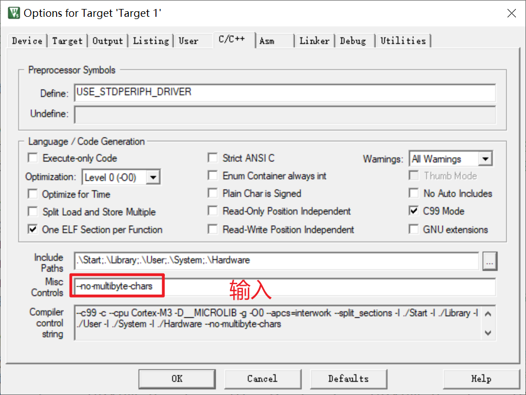This screenshot has width=526, height=395.
Task: Enable Read-Only Position Independent
Action: click(213, 211)
